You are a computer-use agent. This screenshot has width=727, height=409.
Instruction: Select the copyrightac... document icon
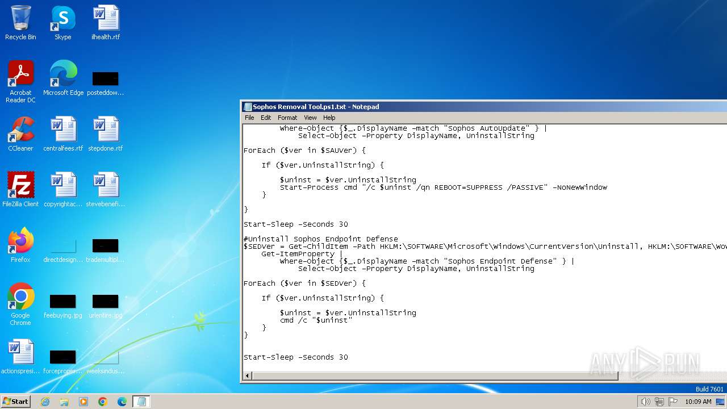coord(63,190)
